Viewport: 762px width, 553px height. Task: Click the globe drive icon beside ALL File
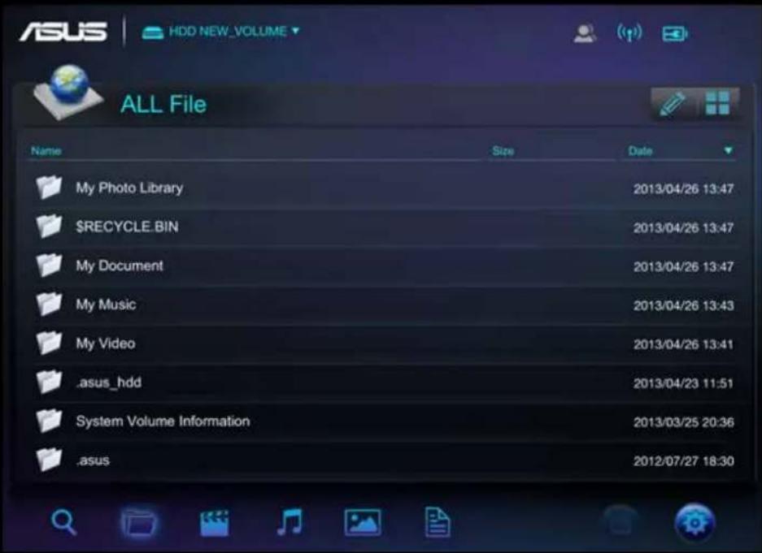tap(68, 93)
